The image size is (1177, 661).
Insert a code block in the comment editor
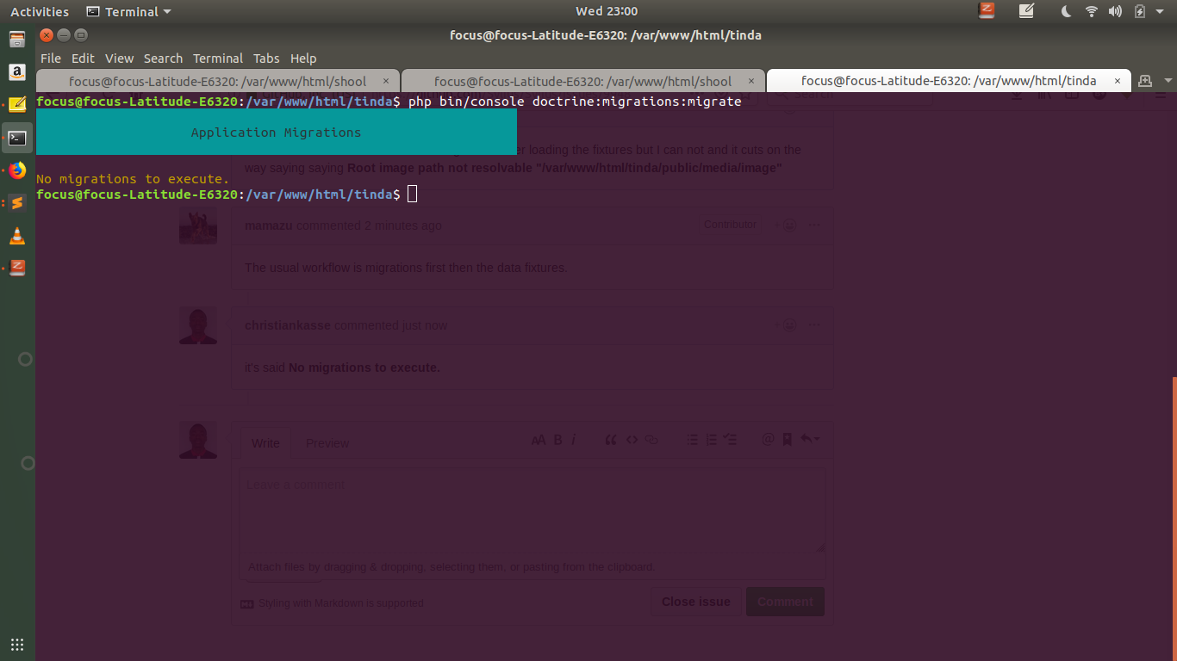pyautogui.click(x=632, y=439)
